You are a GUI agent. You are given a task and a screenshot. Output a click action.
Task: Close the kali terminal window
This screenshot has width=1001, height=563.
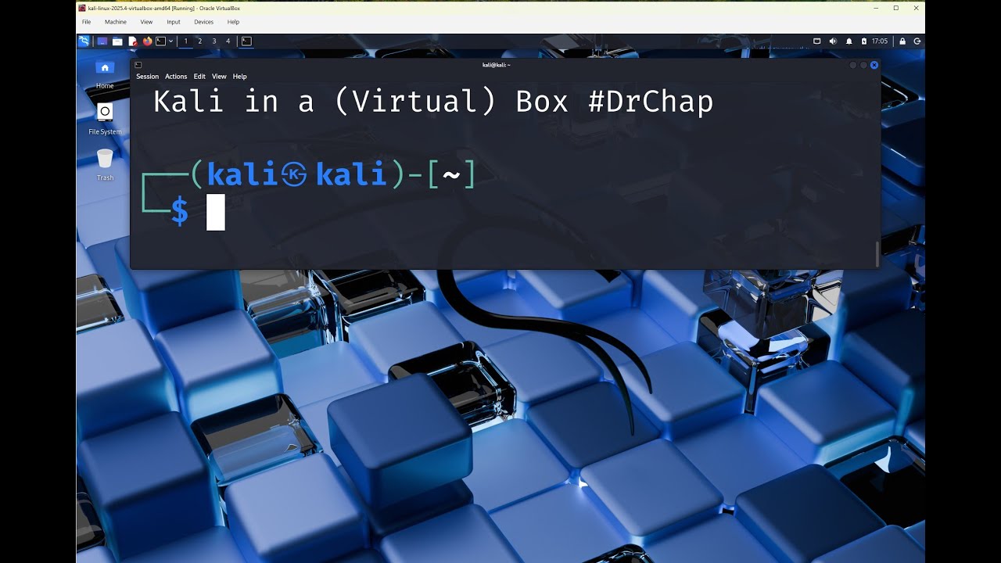(874, 65)
